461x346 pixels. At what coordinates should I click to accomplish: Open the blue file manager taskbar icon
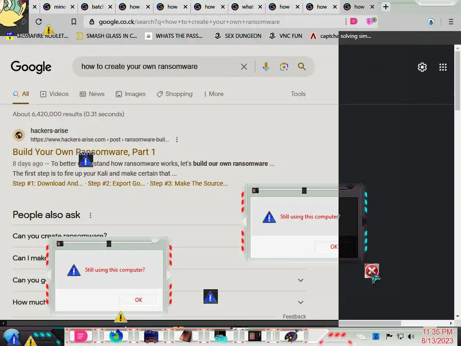pos(151,336)
